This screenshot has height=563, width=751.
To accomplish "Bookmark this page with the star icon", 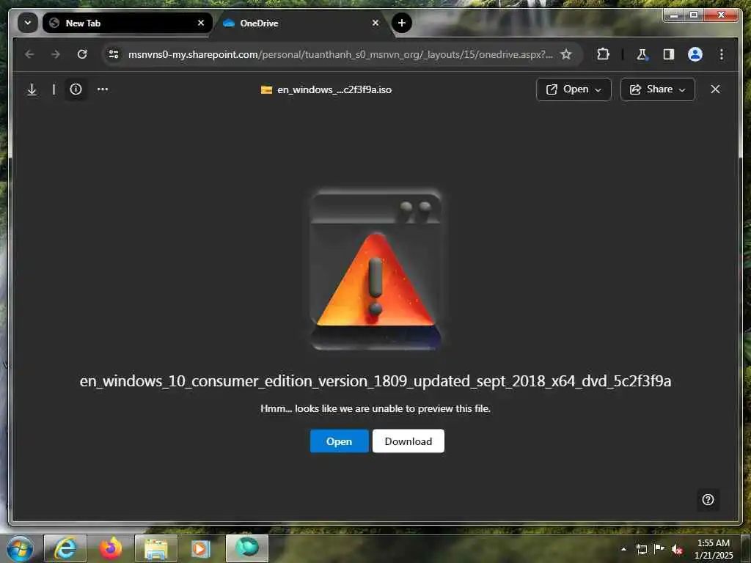I will 566,54.
